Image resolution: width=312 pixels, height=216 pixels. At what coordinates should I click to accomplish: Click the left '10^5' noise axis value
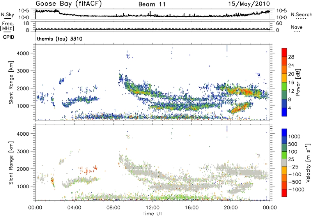pos(24,11)
